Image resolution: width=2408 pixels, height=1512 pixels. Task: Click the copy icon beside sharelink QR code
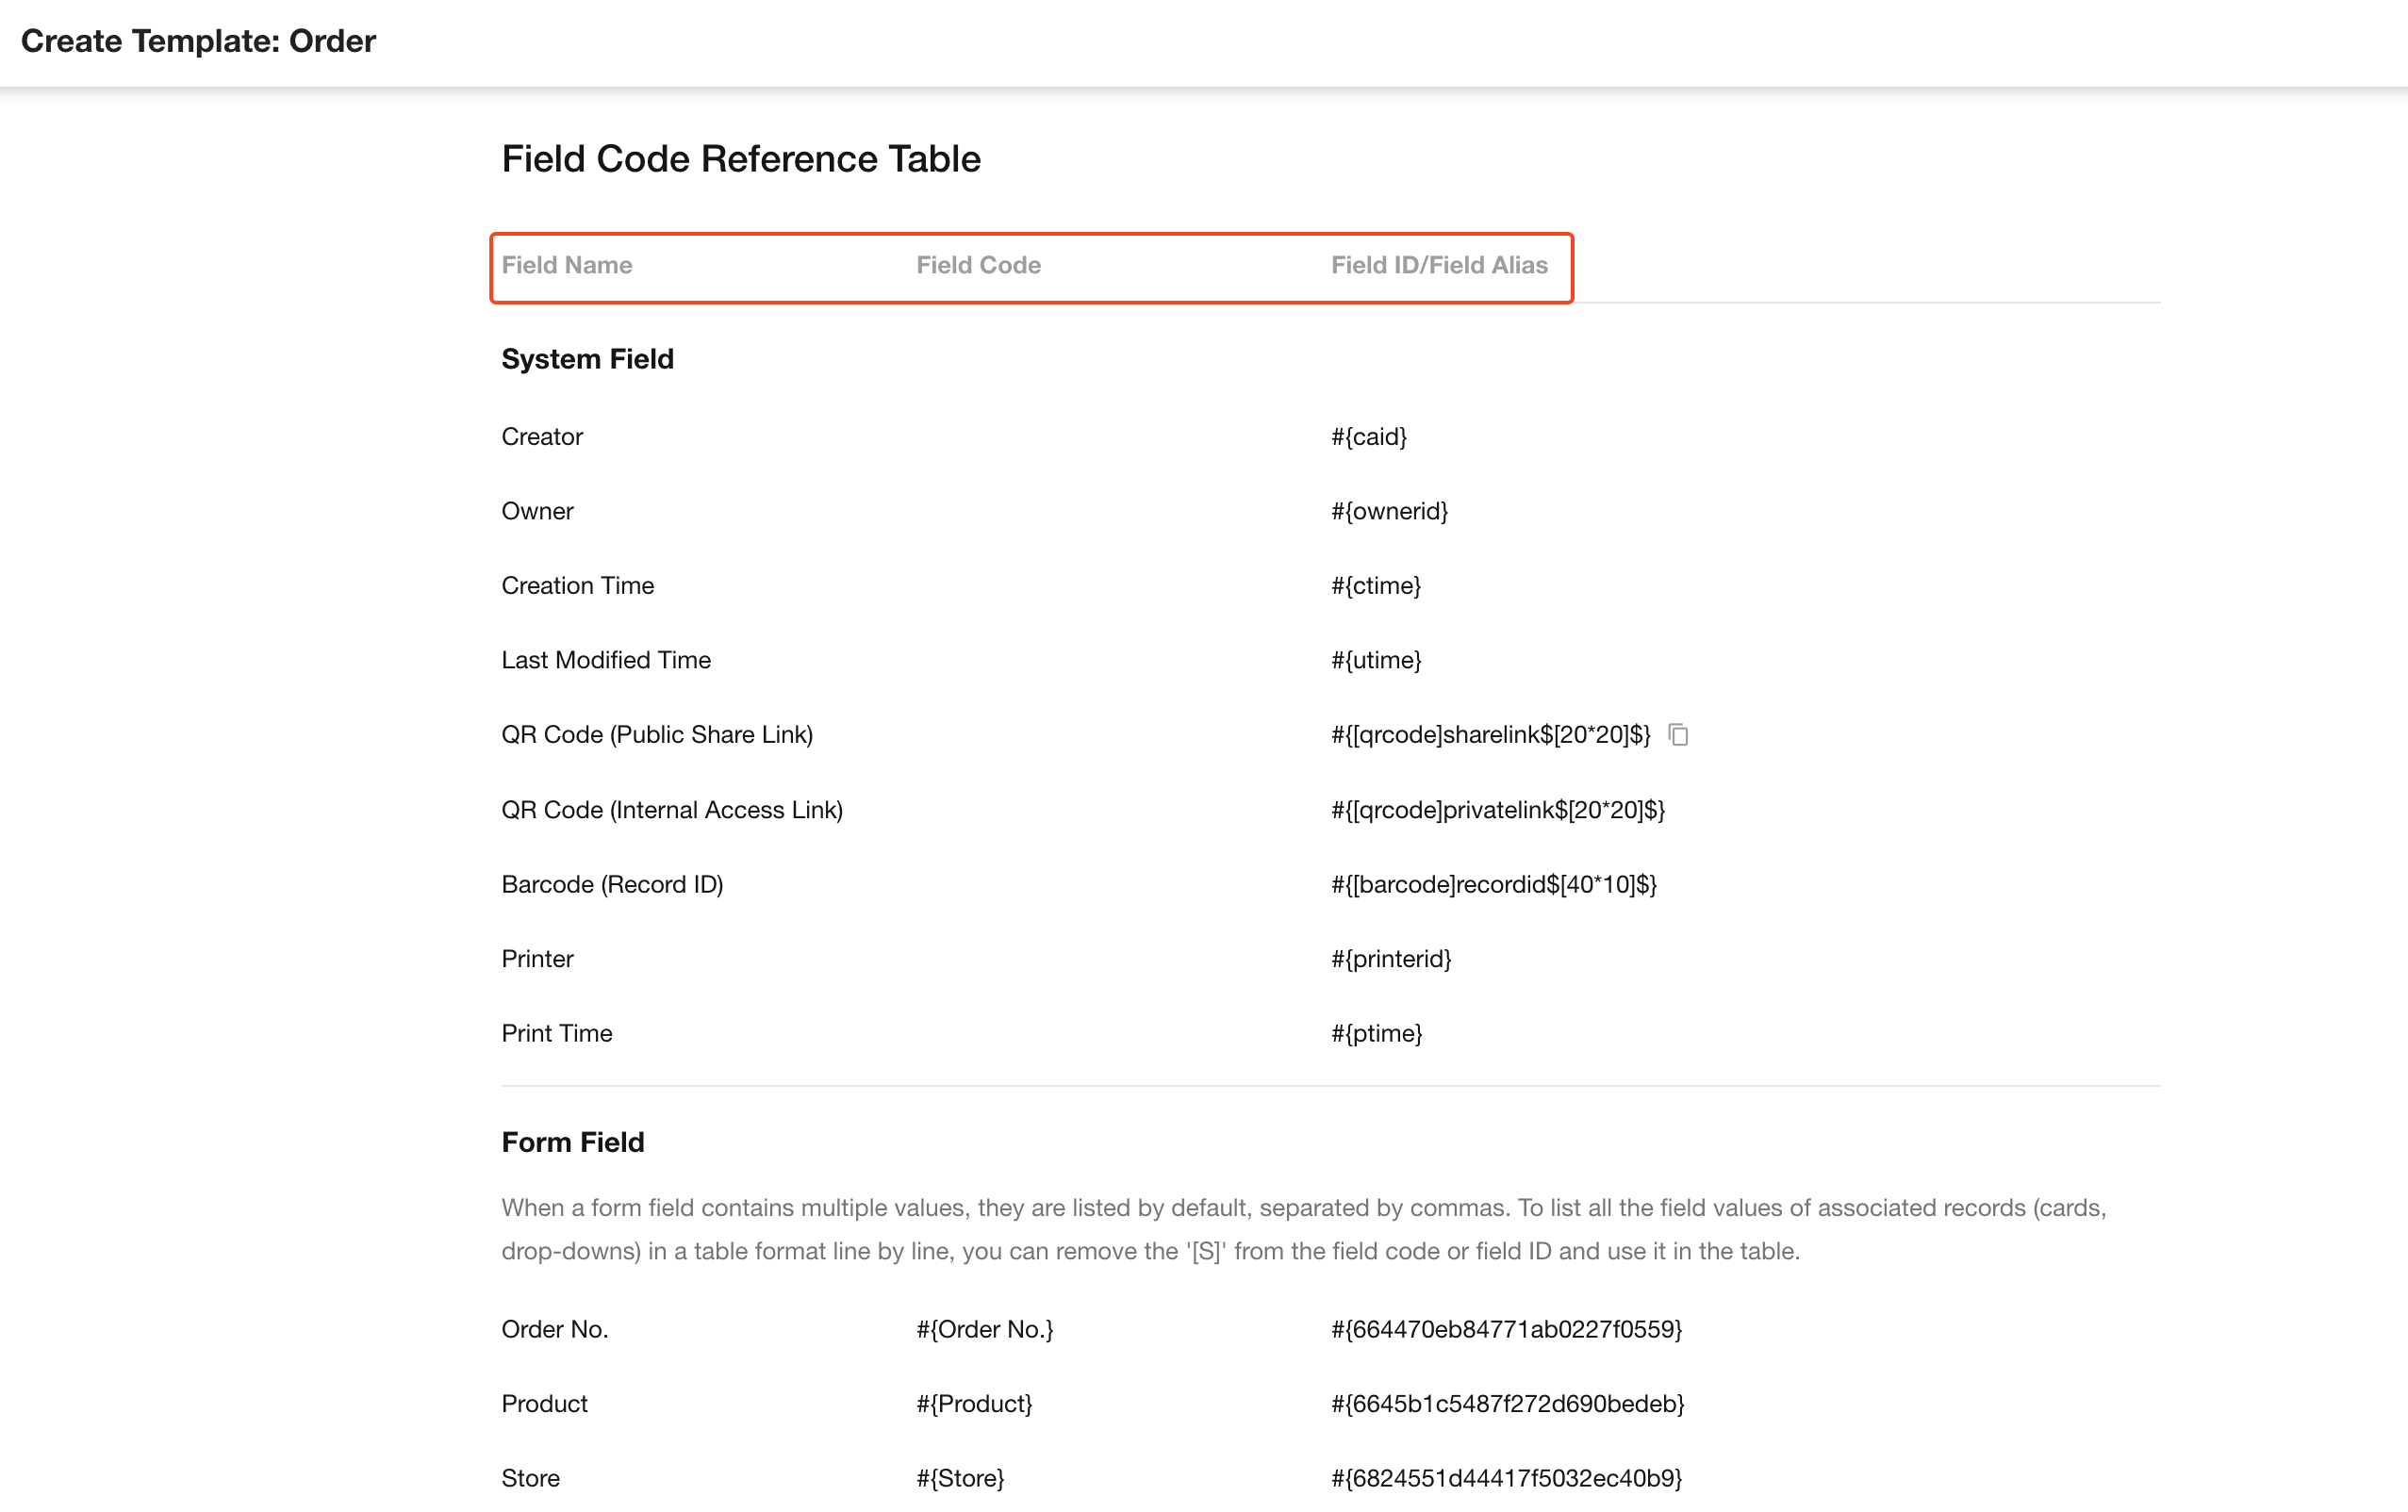1678,735
